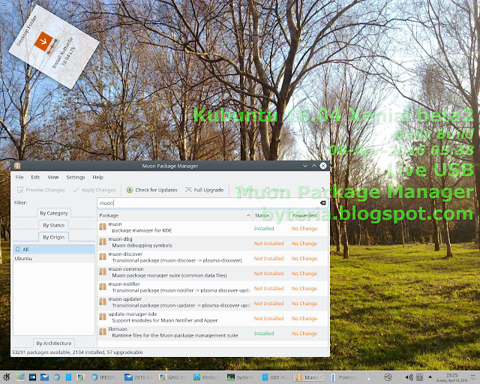The height and width of the screenshot is (384, 480).
Task: Select the update-manager-kde package name
Action: pyautogui.click(x=133, y=314)
